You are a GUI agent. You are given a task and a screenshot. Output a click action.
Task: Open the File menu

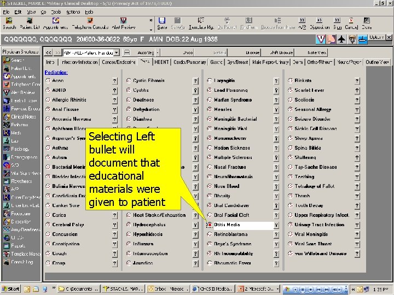[6, 12]
